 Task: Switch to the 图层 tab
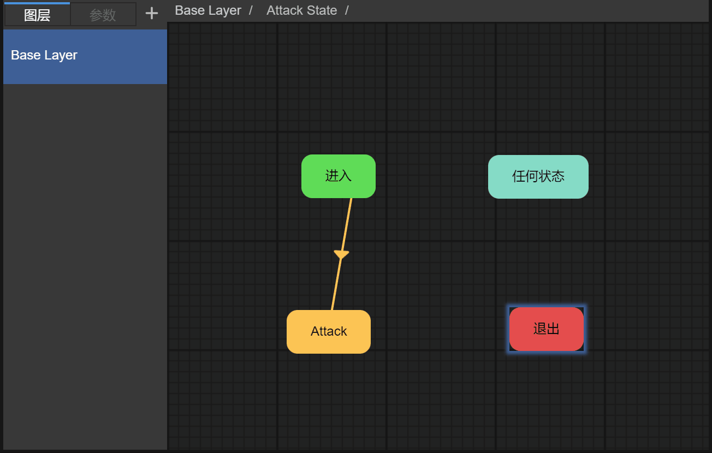(x=37, y=15)
